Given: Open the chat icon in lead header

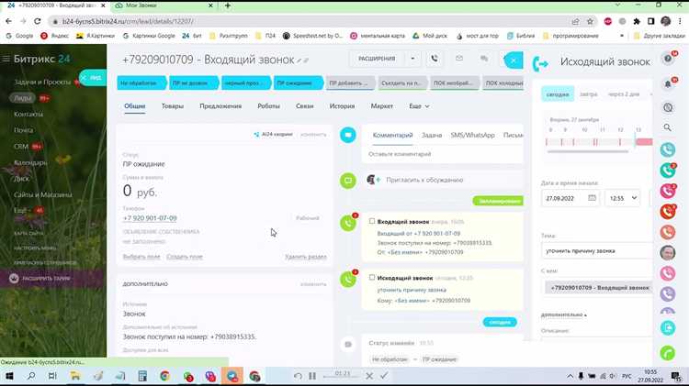Looking at the screenshot, I should point(484,59).
